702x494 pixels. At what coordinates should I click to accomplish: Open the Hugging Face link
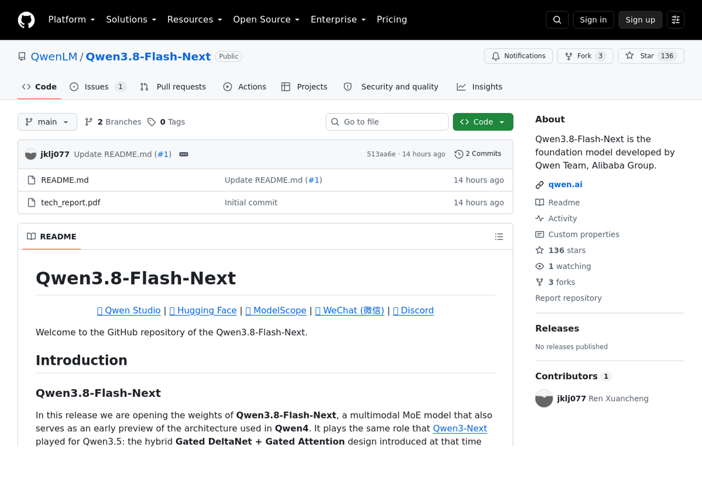pyautogui.click(x=203, y=311)
